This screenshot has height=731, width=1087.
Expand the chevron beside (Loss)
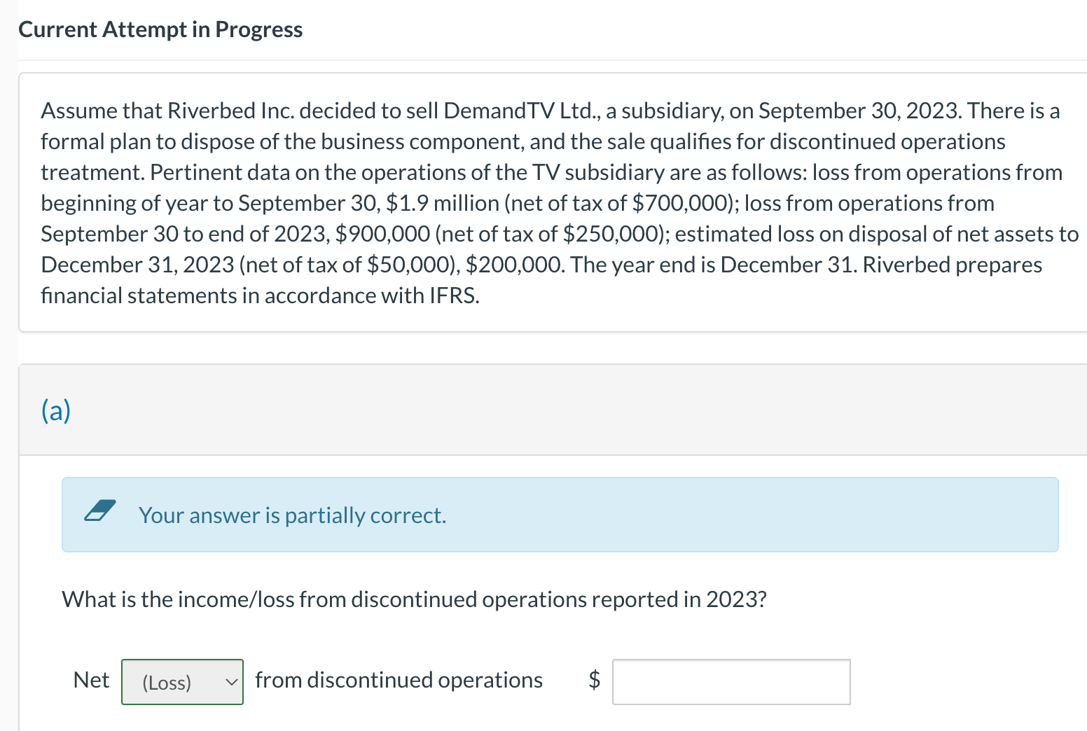point(232,681)
